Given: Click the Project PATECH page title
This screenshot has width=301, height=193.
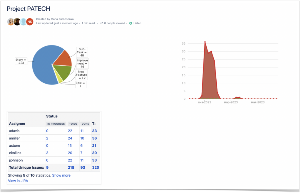Looking at the screenshot, I should pyautogui.click(x=28, y=9).
